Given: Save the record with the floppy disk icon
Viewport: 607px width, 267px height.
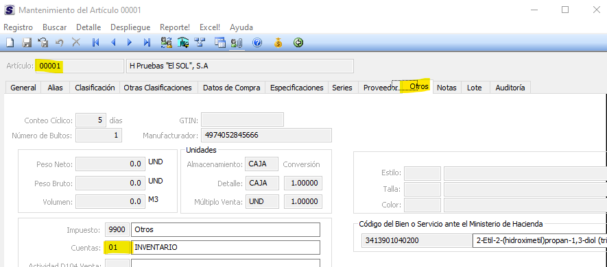Looking at the screenshot, I should click(26, 42).
